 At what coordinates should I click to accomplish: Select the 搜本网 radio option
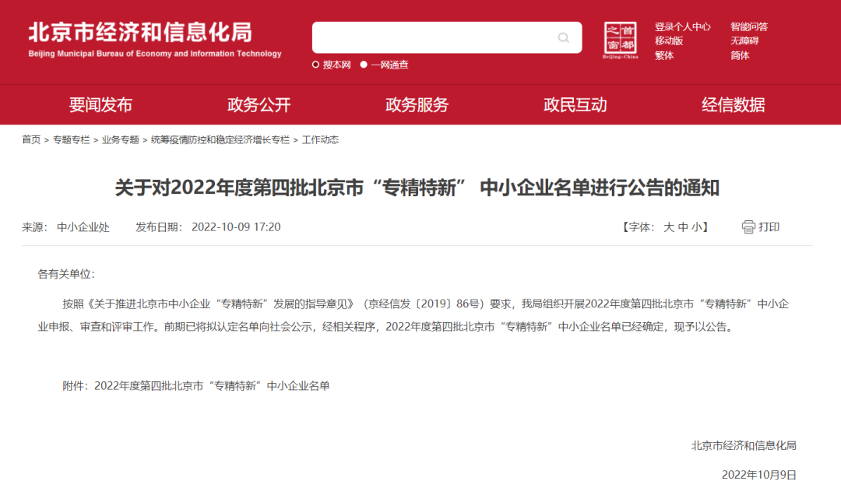(315, 65)
